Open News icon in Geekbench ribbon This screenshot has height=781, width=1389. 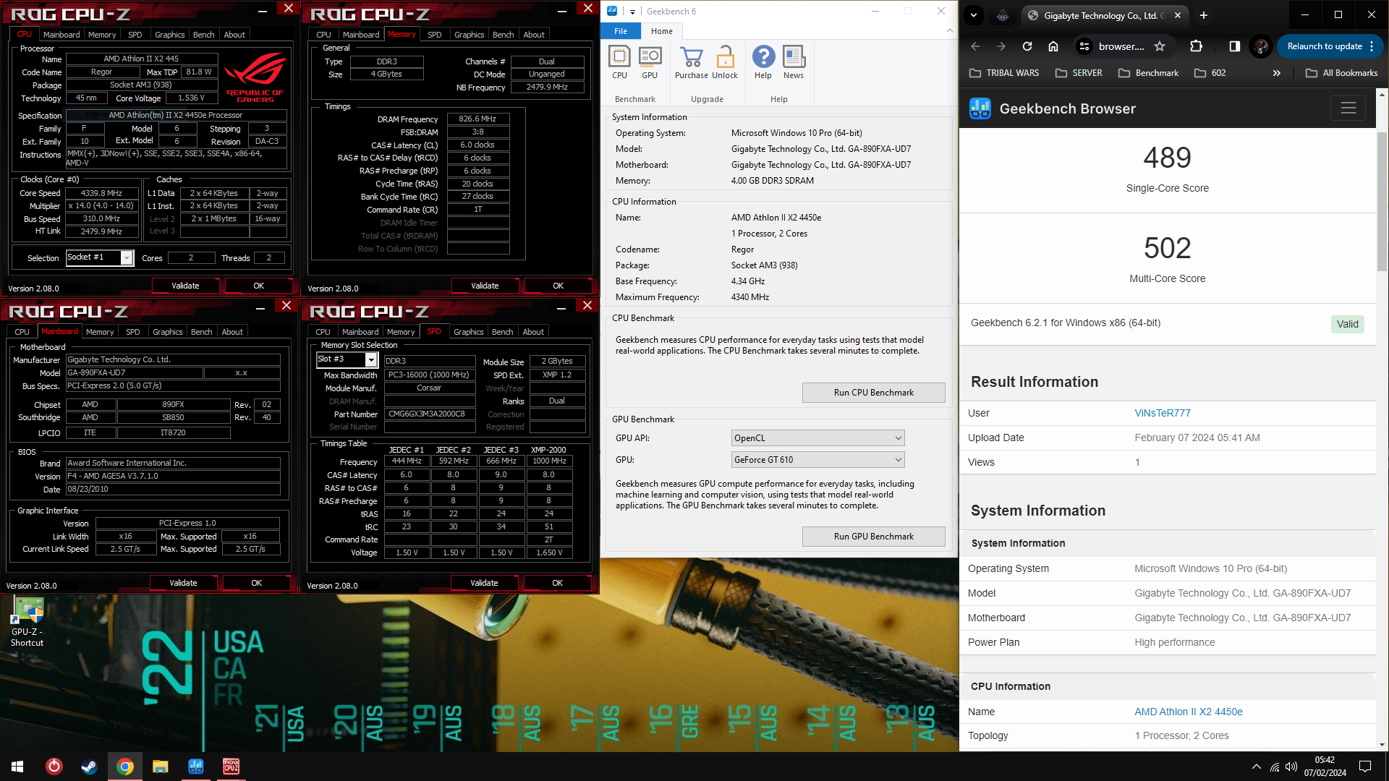click(794, 62)
